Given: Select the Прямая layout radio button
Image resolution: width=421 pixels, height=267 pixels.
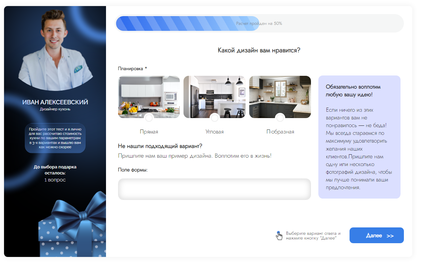Looking at the screenshot, I should pos(149,118).
